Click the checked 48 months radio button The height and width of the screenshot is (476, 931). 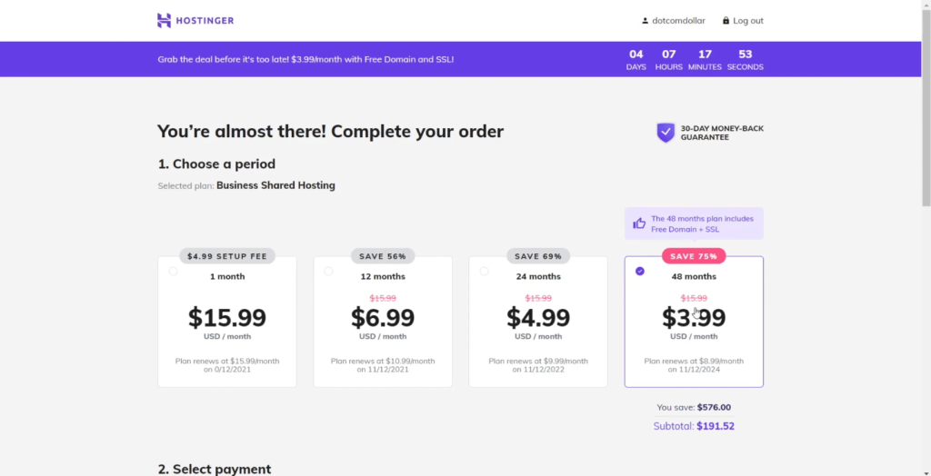pos(639,272)
